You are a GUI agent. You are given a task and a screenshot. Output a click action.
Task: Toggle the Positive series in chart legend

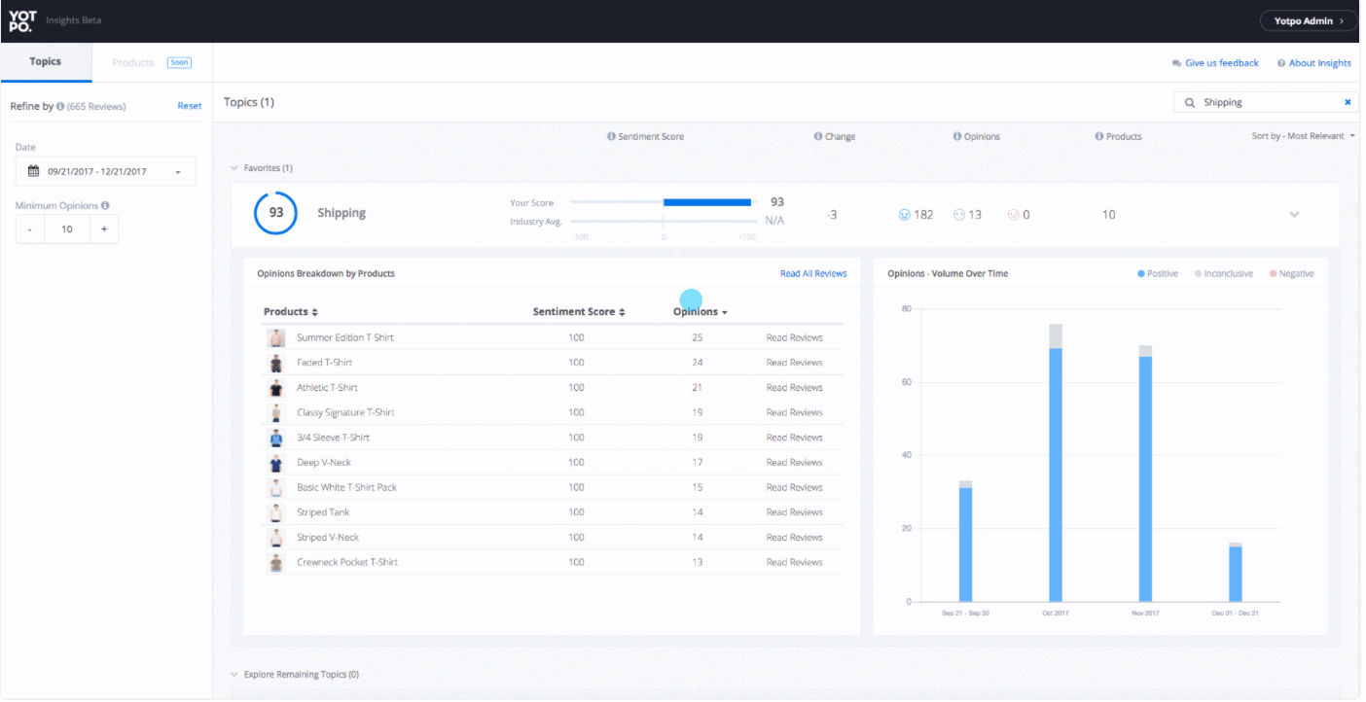1157,274
